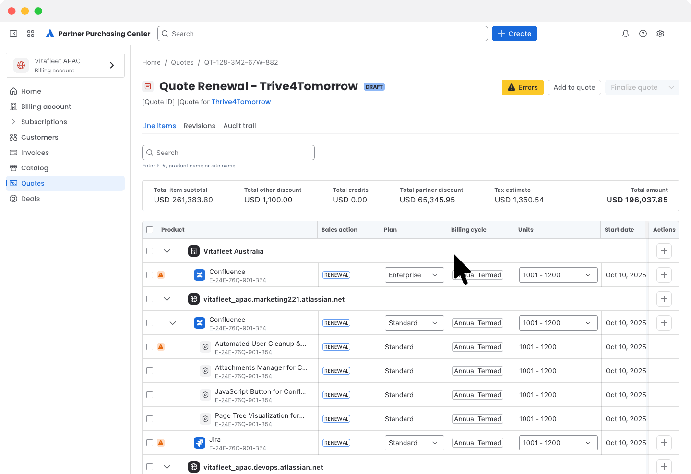Click warning icon on Enterprise Confluence row

[161, 275]
